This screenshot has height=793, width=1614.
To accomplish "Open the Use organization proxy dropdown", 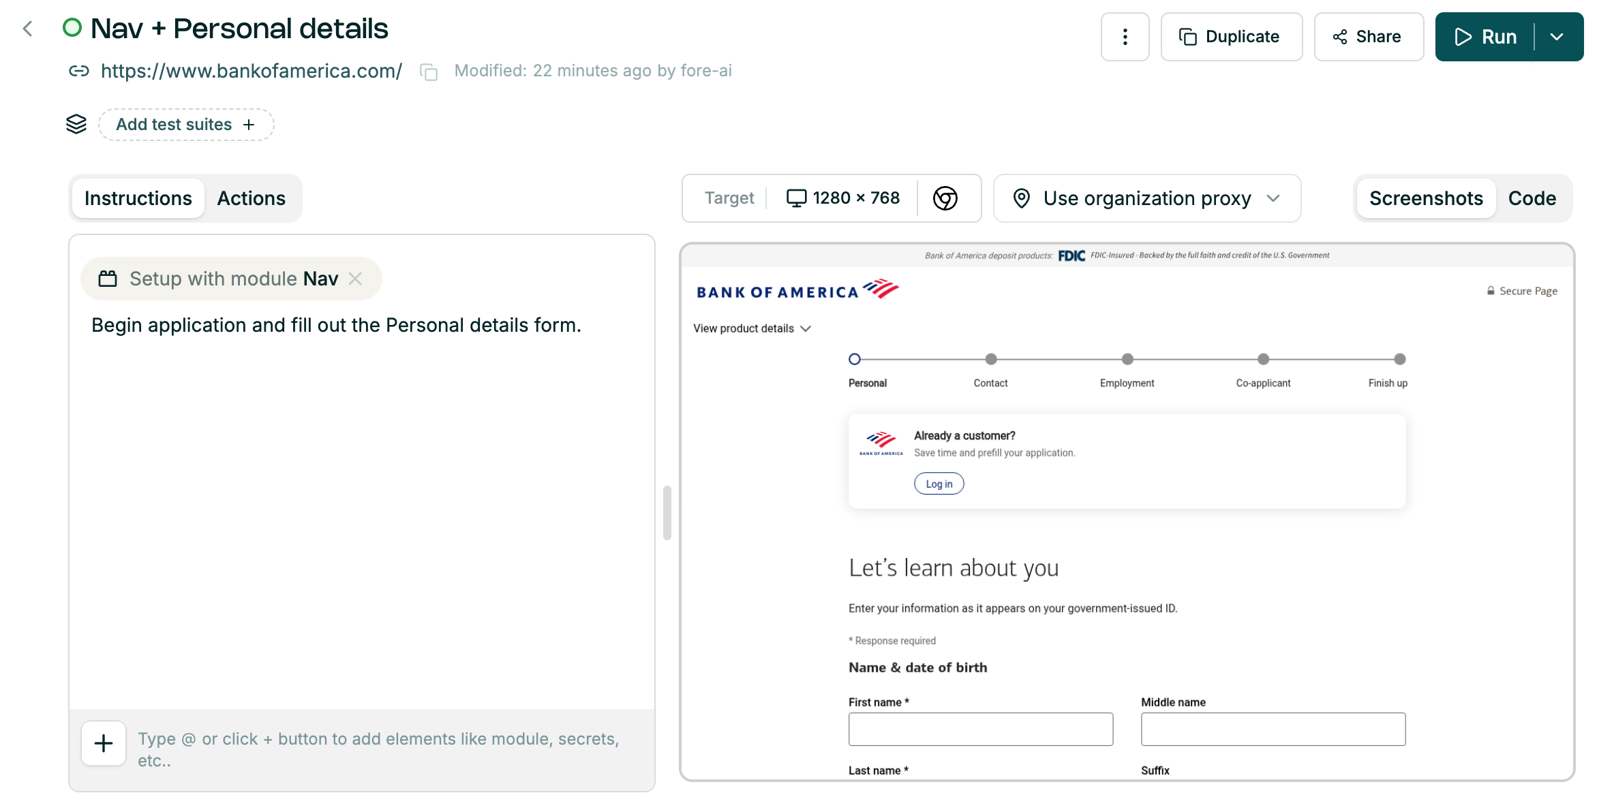I will click(x=1147, y=198).
